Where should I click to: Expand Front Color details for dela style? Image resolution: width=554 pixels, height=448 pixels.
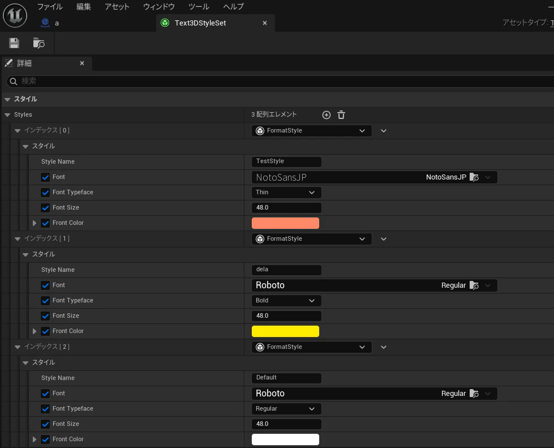click(35, 331)
